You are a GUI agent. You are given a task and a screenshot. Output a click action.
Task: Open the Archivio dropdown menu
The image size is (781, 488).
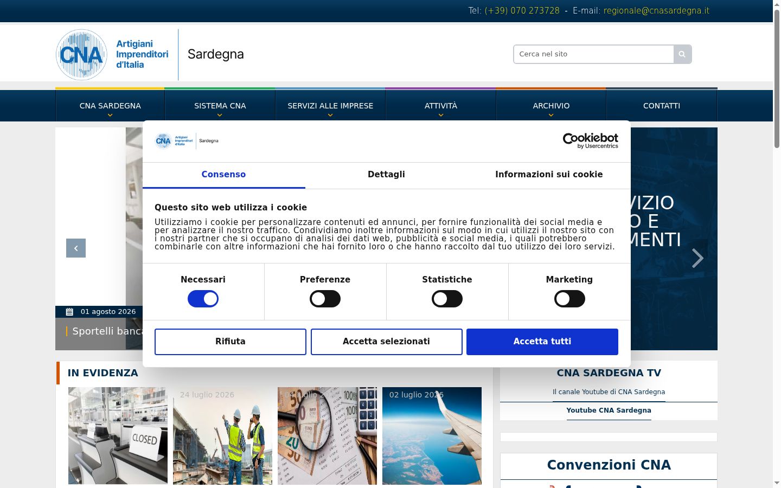pyautogui.click(x=551, y=106)
